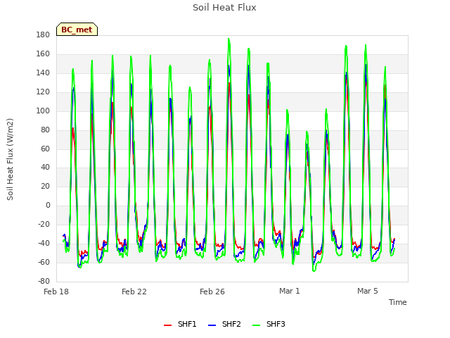
Task: Click the SHF3 legend label
Action: pyautogui.click(x=276, y=324)
